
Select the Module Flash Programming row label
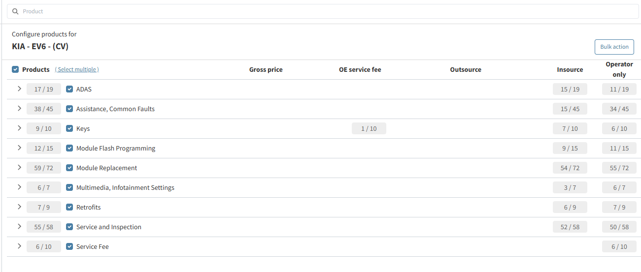[115, 148]
